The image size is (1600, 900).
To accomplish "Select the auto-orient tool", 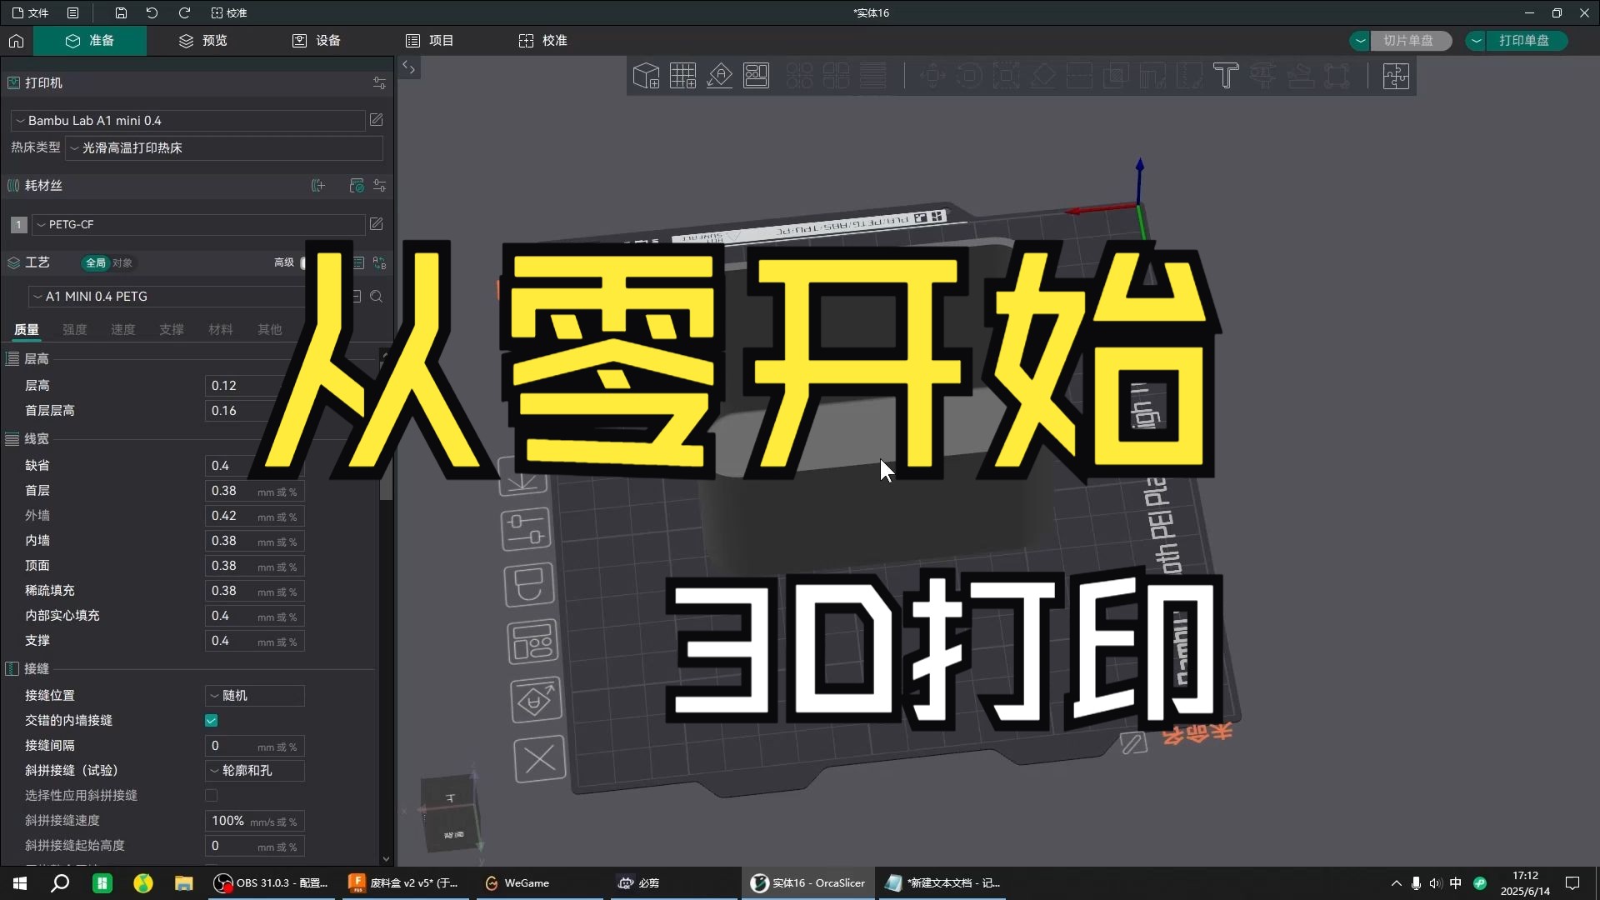I will click(x=719, y=76).
